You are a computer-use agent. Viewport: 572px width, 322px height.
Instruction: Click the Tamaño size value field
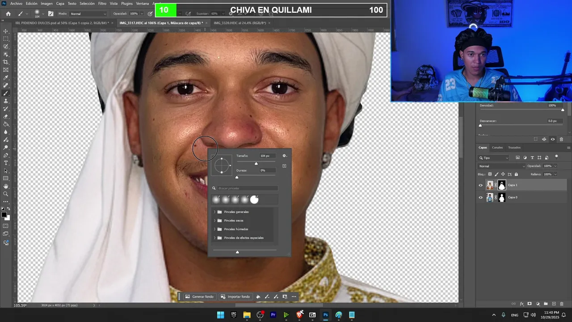[x=267, y=156]
